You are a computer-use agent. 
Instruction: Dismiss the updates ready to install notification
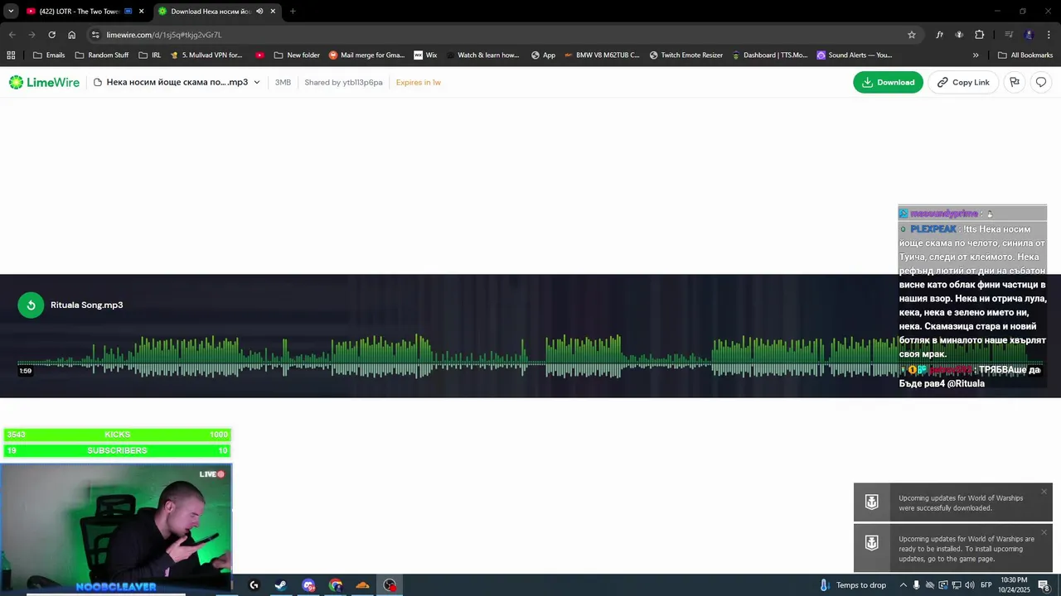click(1044, 532)
